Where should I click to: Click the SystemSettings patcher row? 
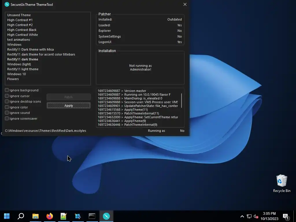click(140, 36)
